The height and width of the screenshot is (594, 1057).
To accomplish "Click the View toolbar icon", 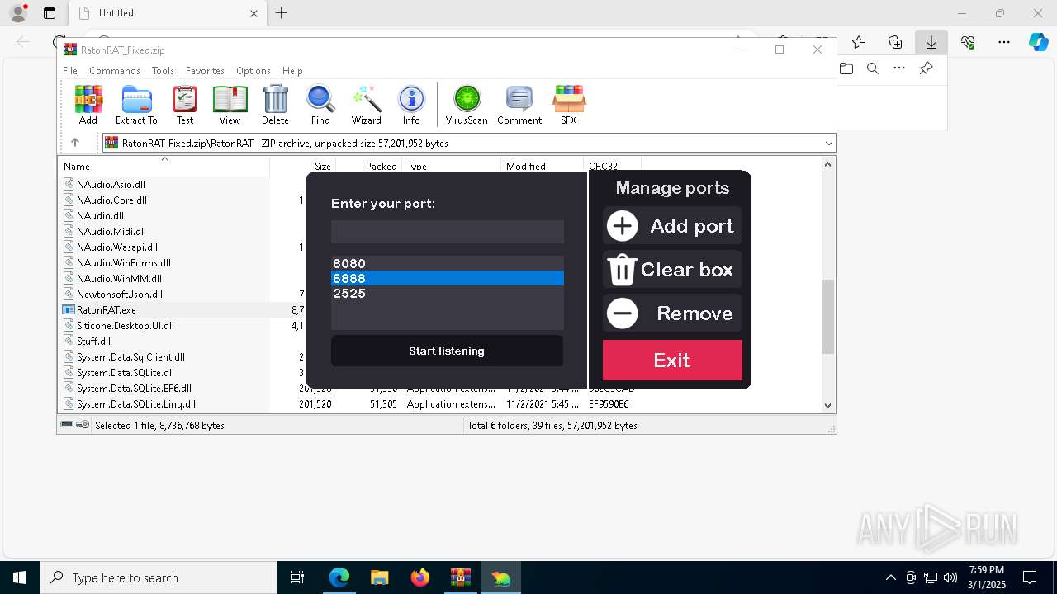I will tap(230, 105).
